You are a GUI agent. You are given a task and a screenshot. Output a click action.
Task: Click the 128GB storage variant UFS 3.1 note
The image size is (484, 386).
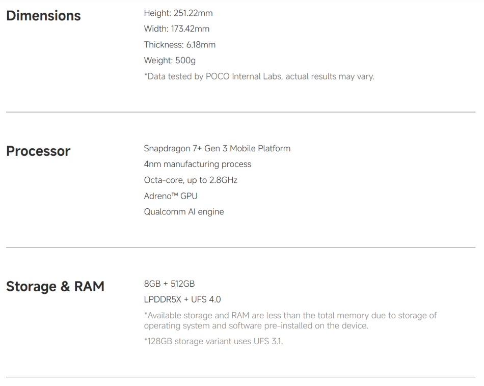coord(213,341)
